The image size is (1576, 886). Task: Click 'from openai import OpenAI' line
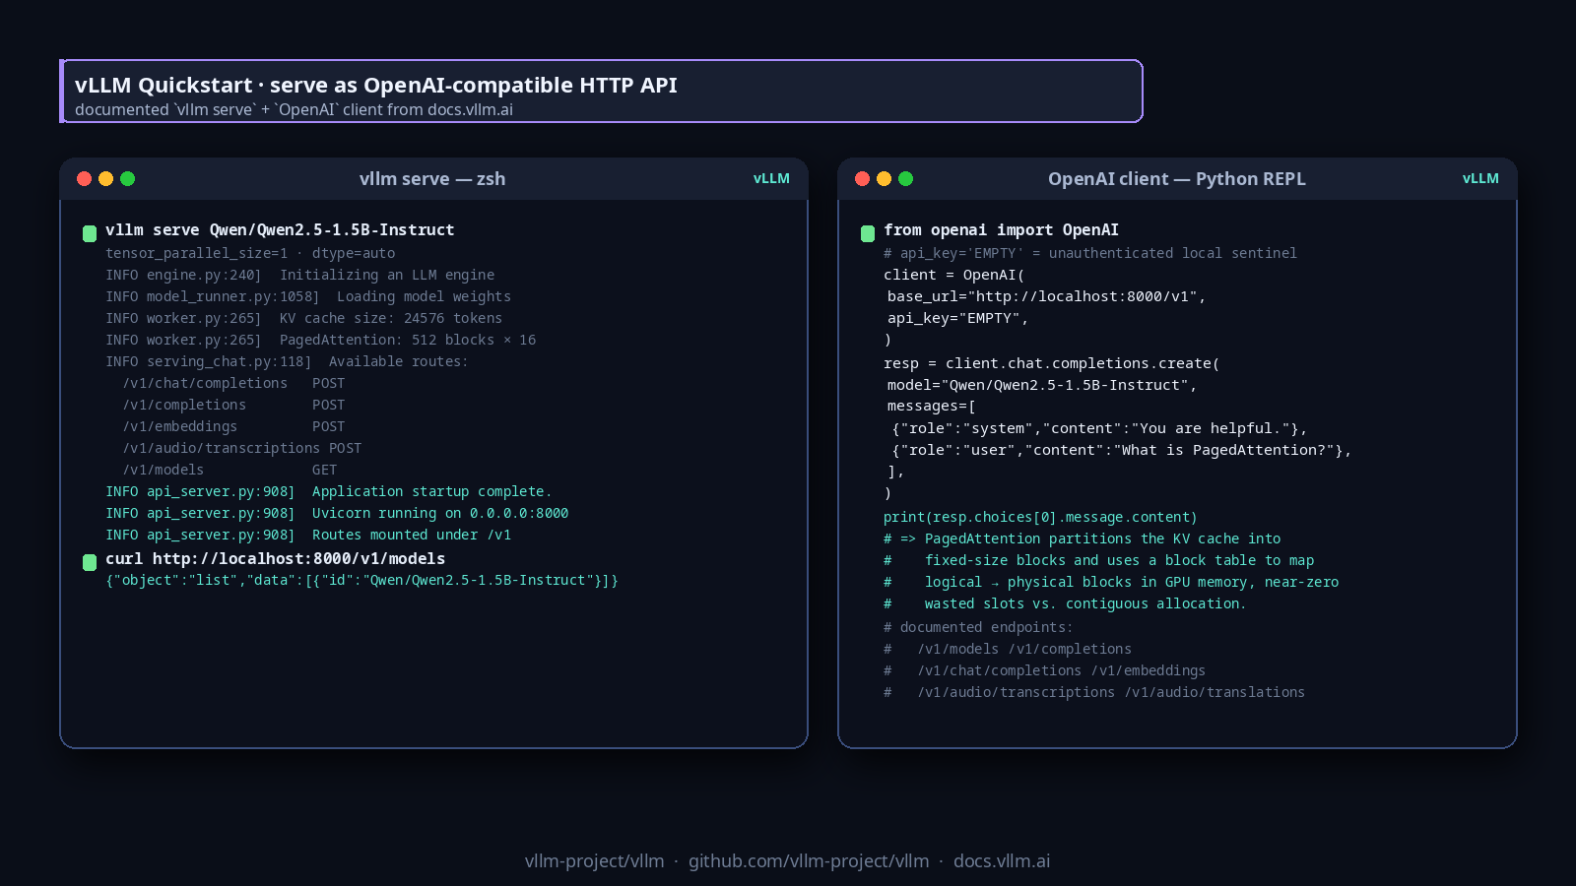tap(1001, 229)
